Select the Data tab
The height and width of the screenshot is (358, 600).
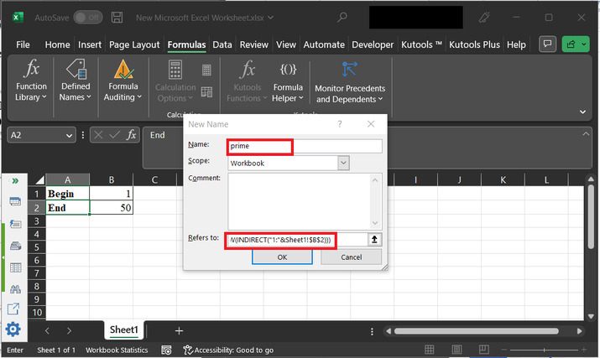click(x=222, y=44)
